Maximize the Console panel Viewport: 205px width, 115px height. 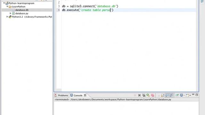197,95
